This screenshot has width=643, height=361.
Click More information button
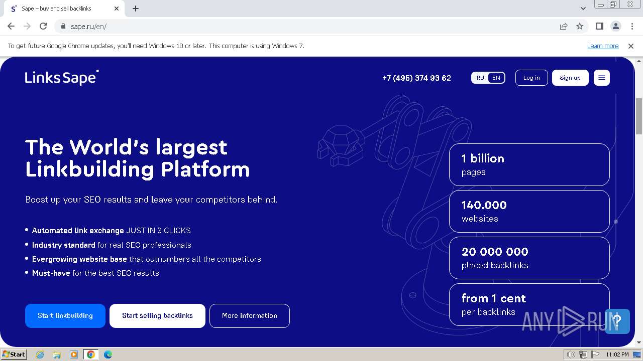click(x=250, y=316)
